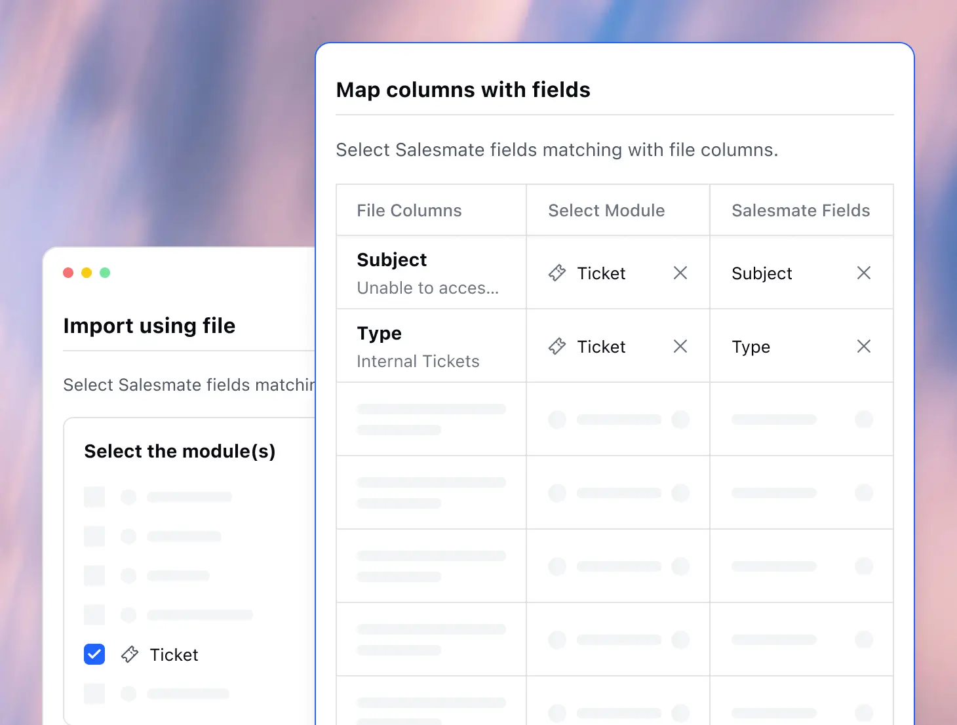This screenshot has width=957, height=725.
Task: Clear Subject field in Salesmate Fields column
Action: pyautogui.click(x=864, y=273)
